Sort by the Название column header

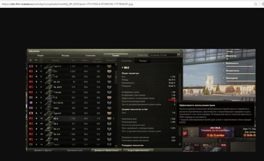tap(55, 61)
